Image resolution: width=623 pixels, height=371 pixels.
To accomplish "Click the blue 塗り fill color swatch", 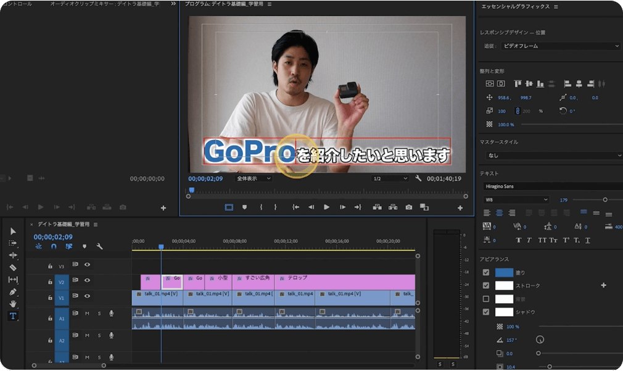I will (504, 272).
